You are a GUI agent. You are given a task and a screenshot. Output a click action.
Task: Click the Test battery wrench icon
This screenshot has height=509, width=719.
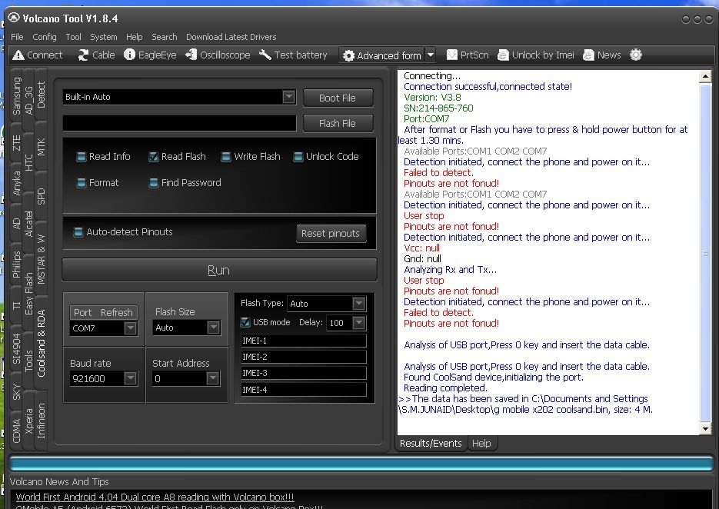[265, 55]
